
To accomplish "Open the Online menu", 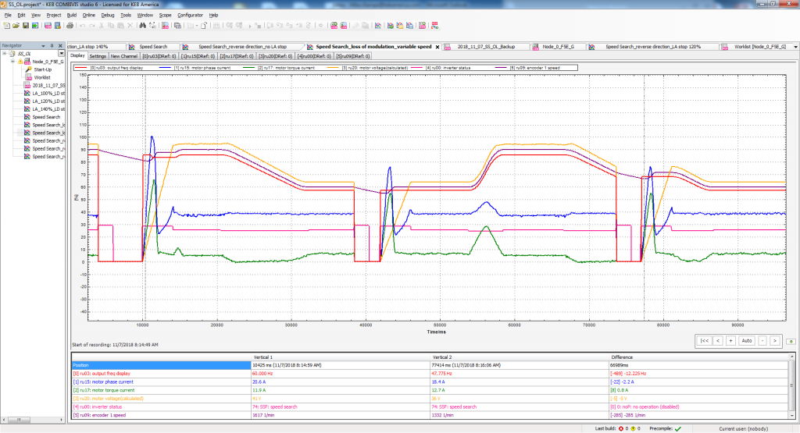I will coord(89,16).
